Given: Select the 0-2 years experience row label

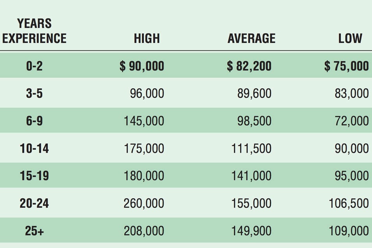Looking at the screenshot, I should coord(34,66).
